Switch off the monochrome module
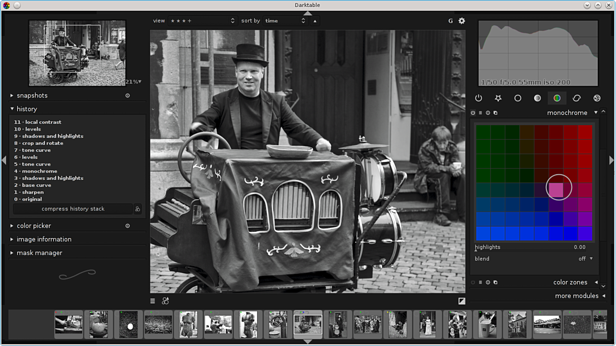Viewport: 616px width, 346px height. point(473,113)
